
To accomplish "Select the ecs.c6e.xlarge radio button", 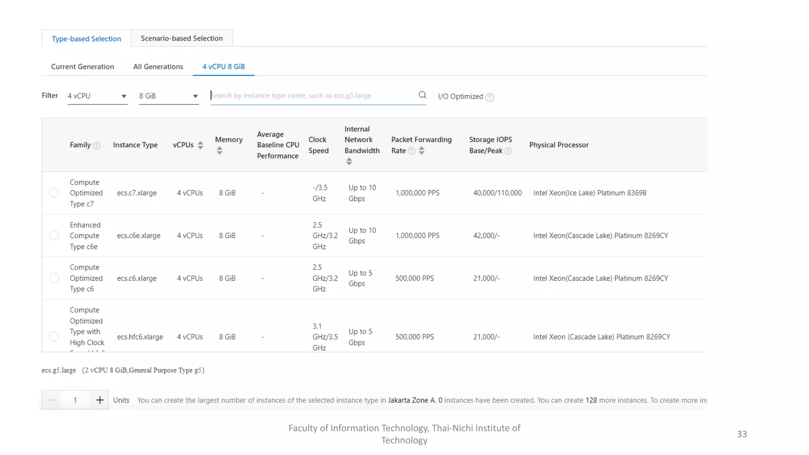I will click(x=54, y=235).
